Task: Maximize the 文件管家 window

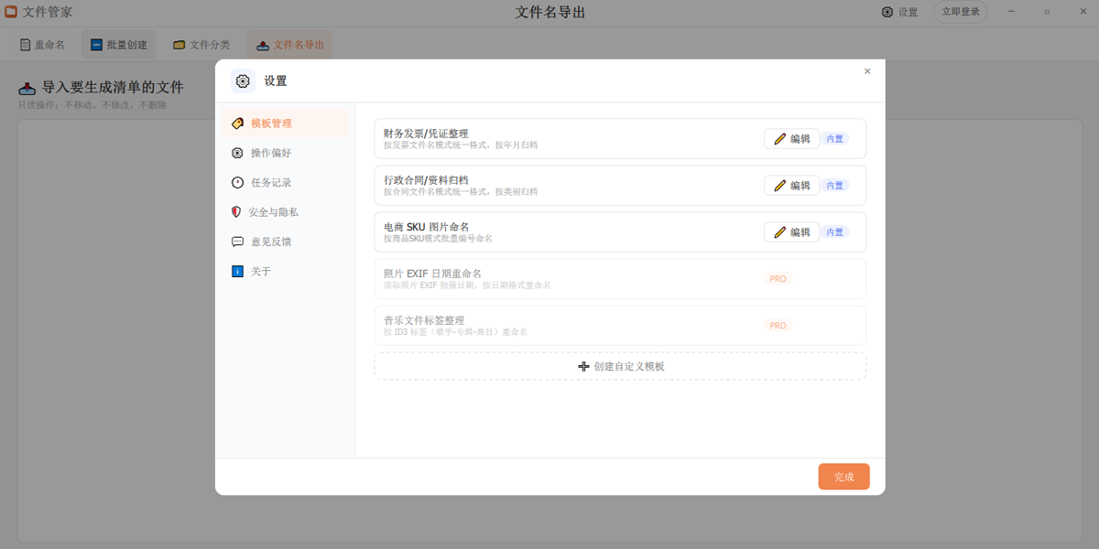Action: [x=1047, y=12]
